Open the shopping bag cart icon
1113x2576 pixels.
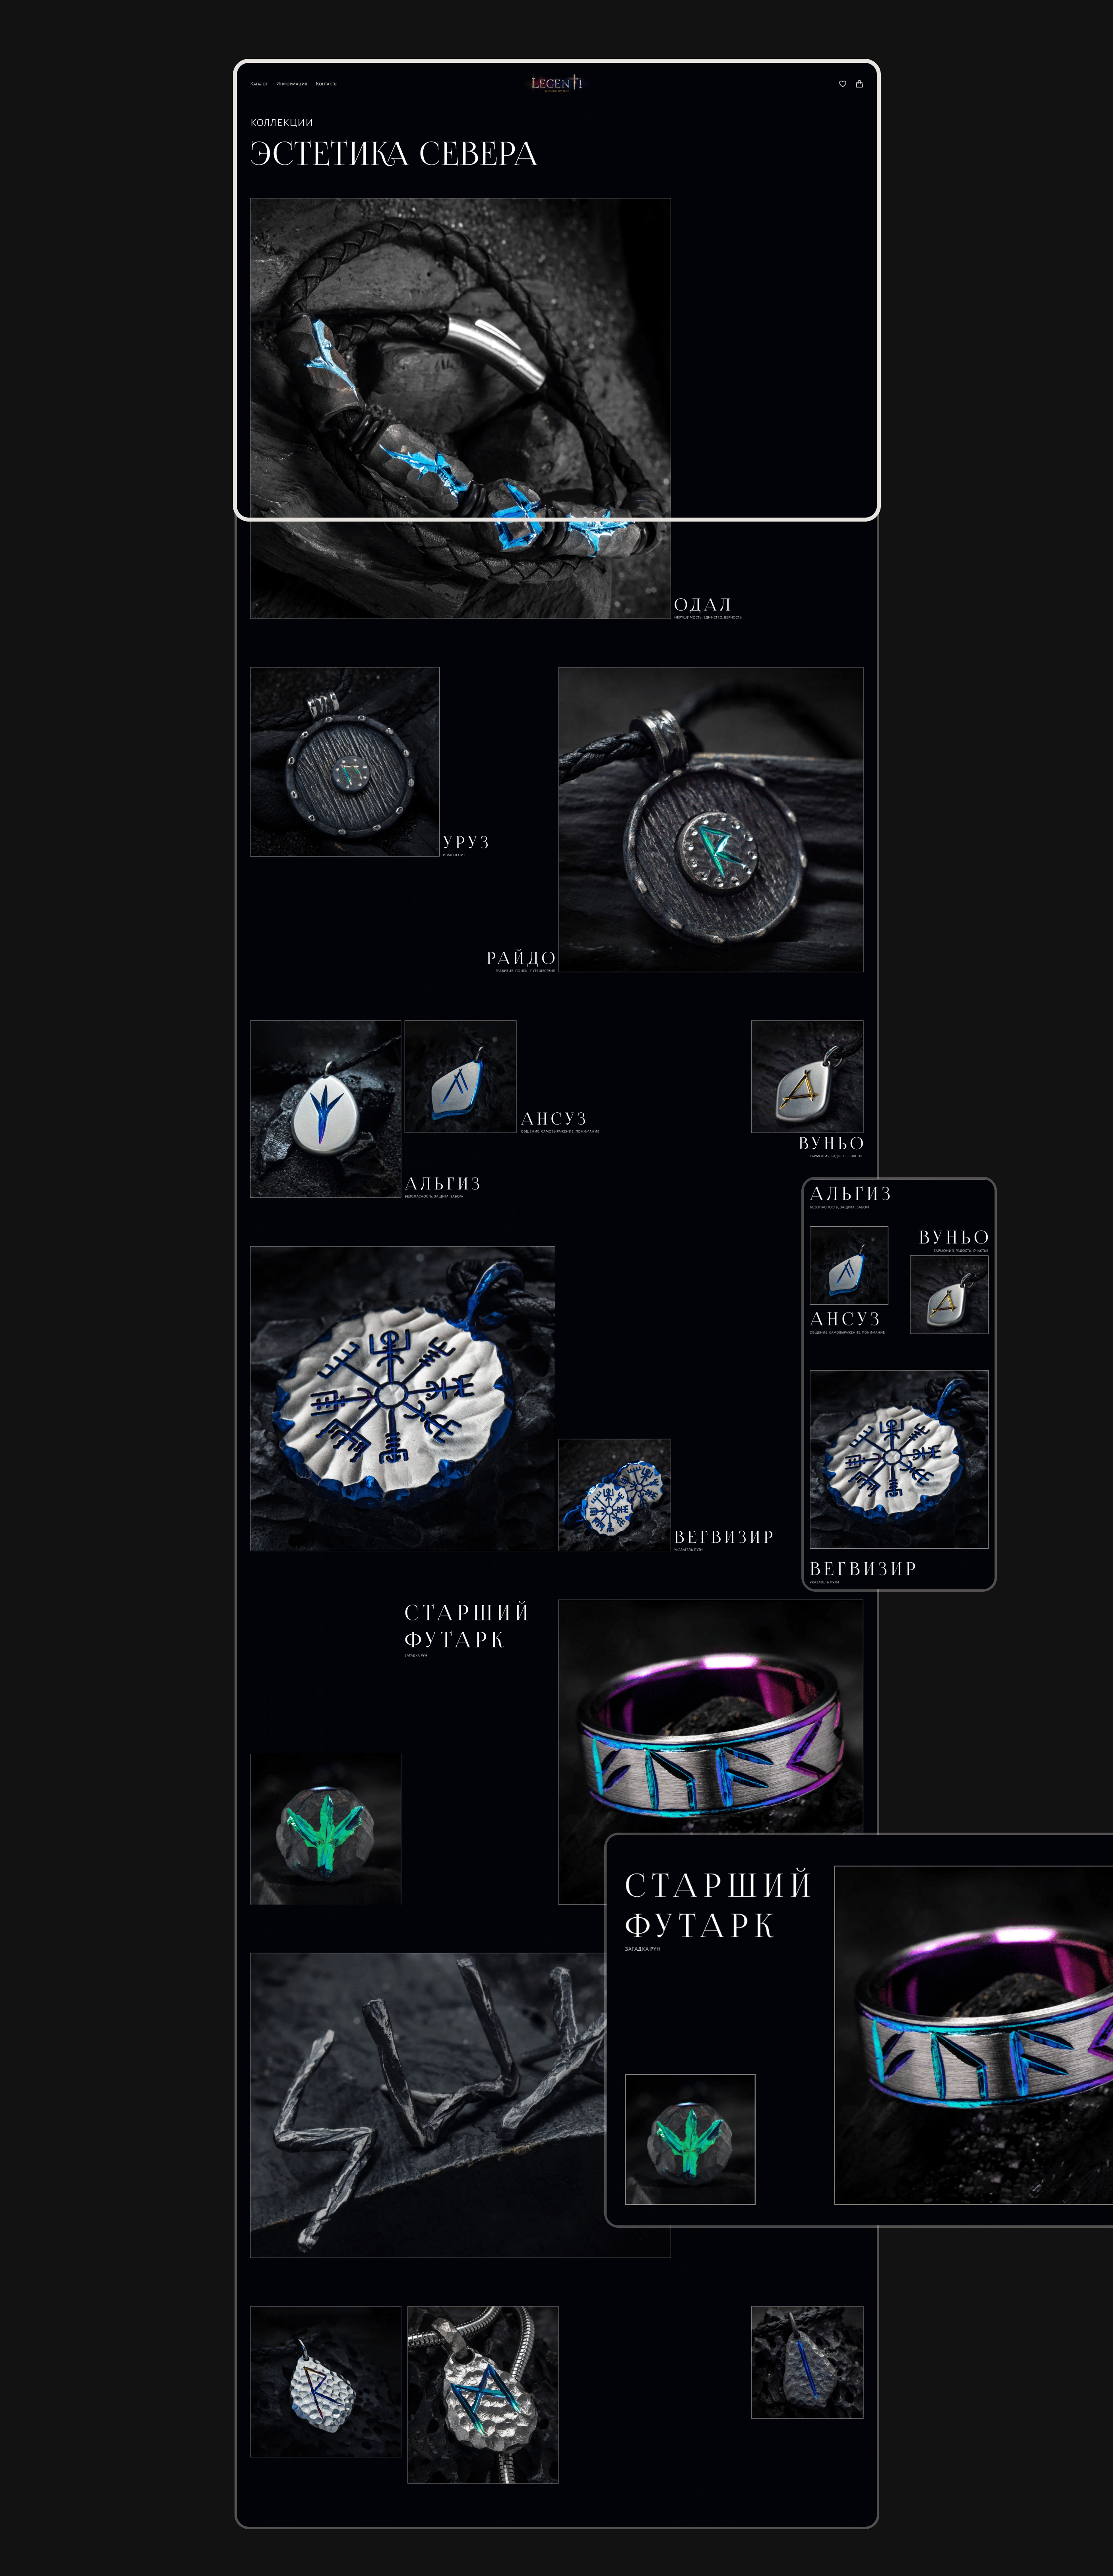click(859, 84)
